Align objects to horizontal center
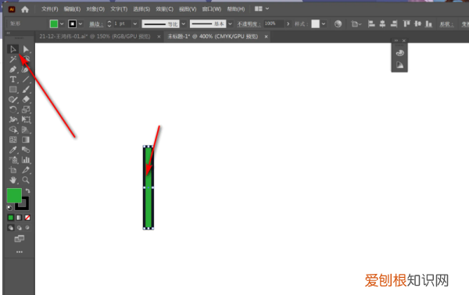Viewport: 469px width, 295px height. coord(382,24)
